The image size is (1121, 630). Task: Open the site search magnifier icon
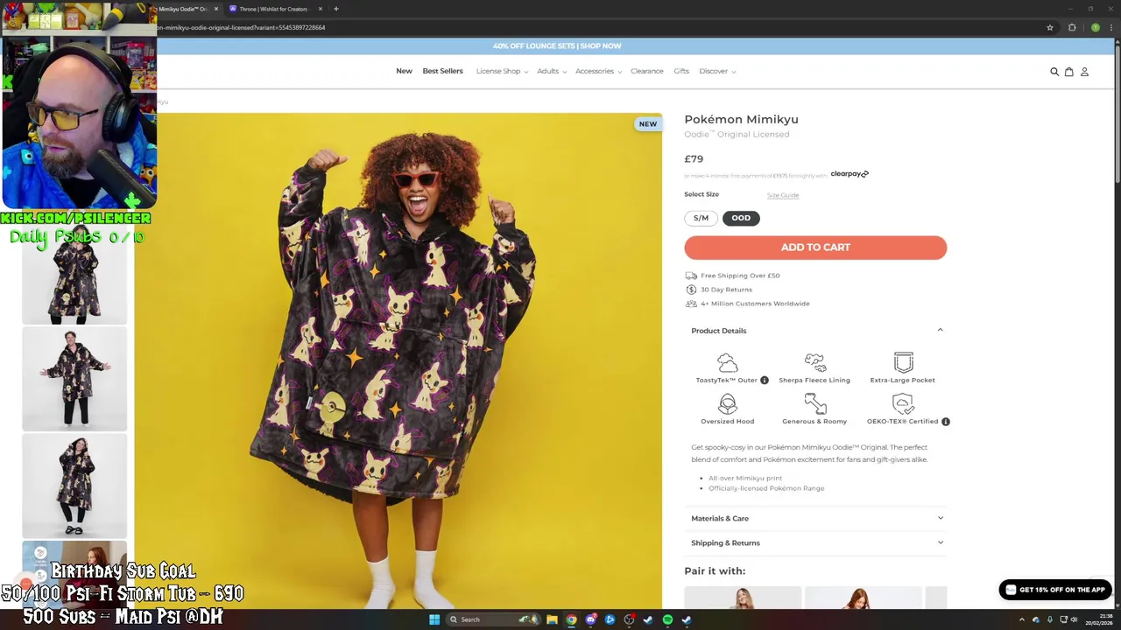(1054, 72)
